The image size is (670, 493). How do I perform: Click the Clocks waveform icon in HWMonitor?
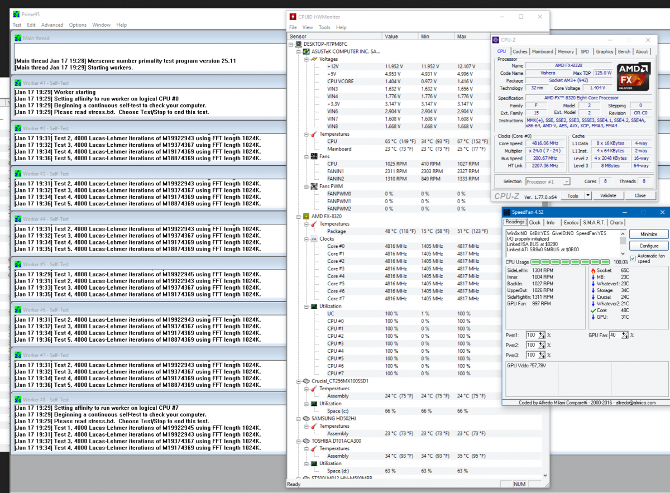[x=314, y=239]
